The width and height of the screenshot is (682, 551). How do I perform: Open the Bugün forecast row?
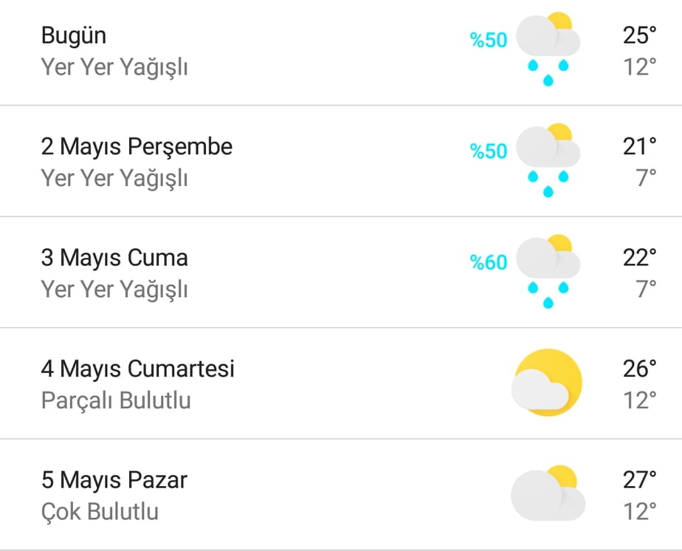tap(341, 52)
